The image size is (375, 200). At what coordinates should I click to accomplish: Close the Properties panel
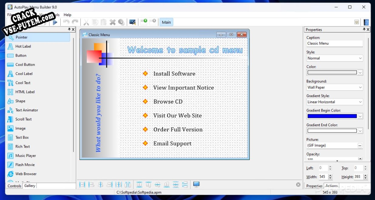coord(368,29)
